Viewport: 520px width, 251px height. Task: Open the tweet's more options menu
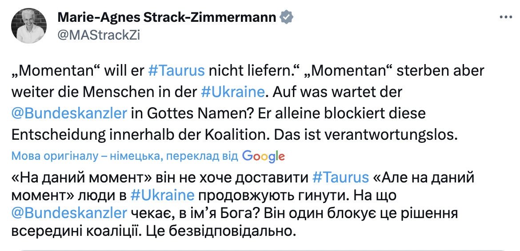click(506, 17)
